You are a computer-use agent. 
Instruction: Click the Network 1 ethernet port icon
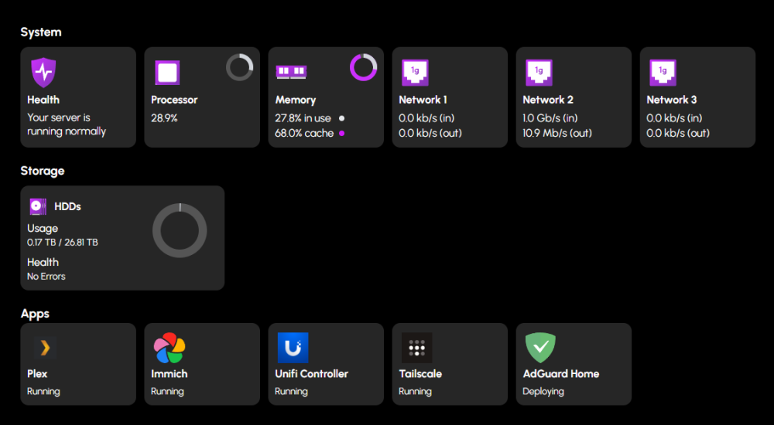pyautogui.click(x=415, y=73)
